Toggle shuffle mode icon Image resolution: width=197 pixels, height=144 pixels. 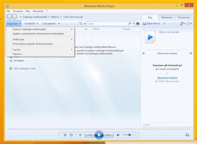[65, 135]
